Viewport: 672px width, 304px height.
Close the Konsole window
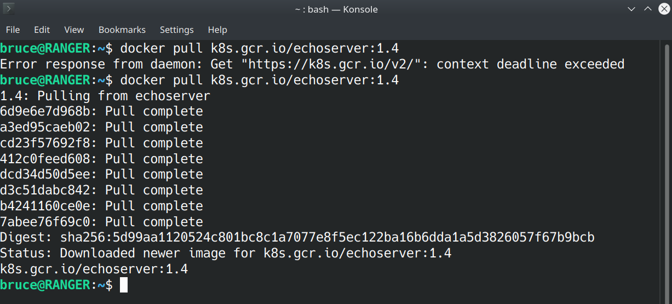[x=663, y=9]
